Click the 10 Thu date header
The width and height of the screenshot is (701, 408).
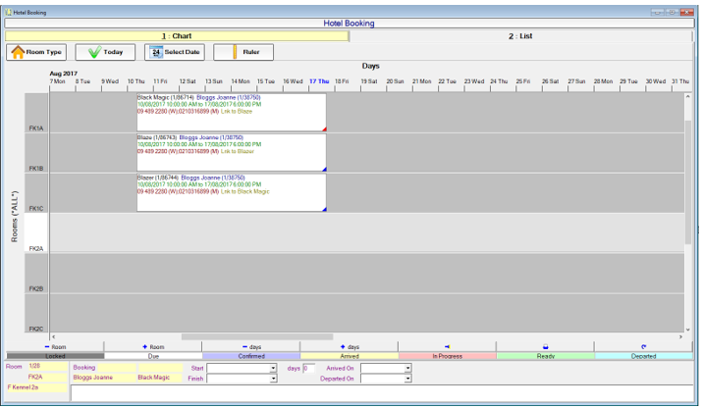pyautogui.click(x=136, y=81)
